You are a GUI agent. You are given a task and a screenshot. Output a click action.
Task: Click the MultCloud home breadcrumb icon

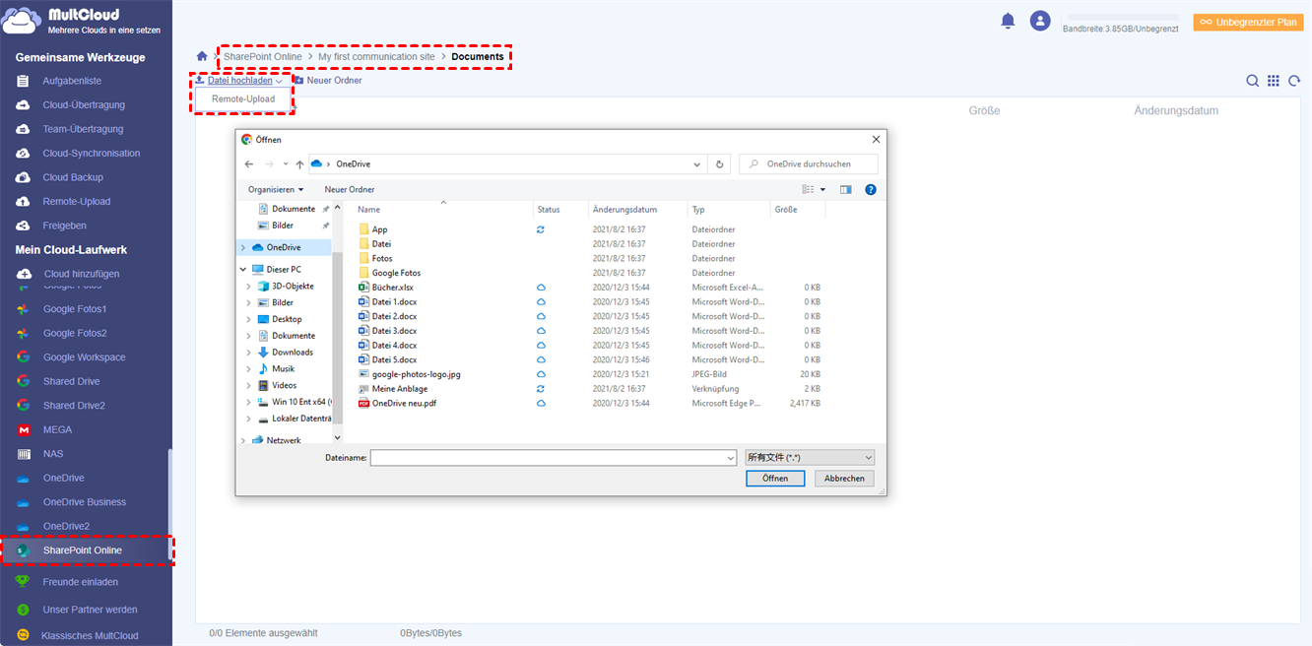click(x=202, y=57)
